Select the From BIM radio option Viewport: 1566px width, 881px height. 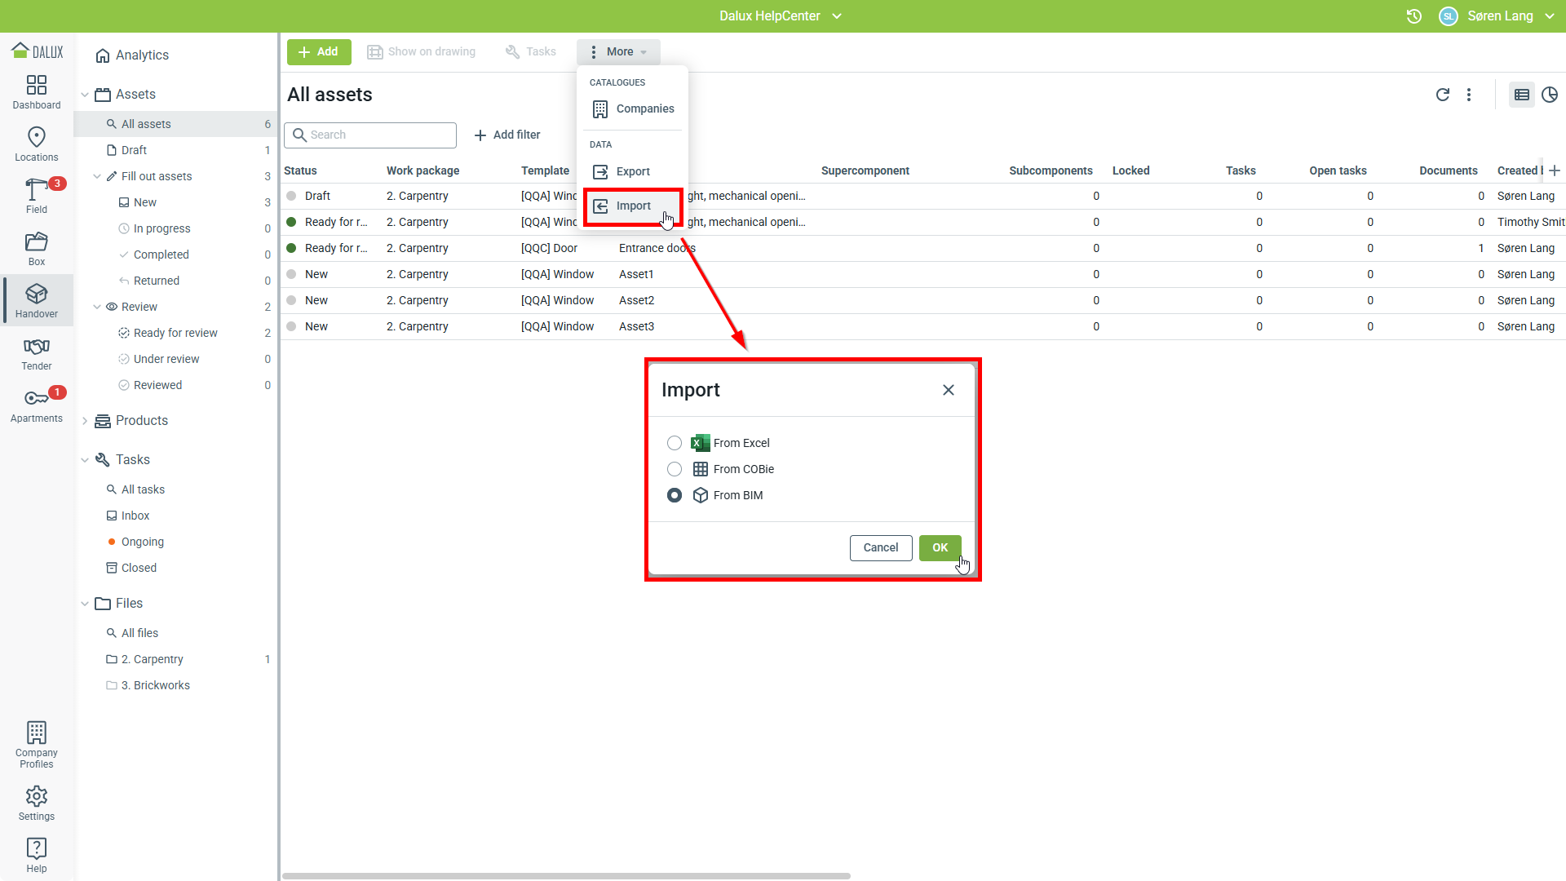(675, 495)
